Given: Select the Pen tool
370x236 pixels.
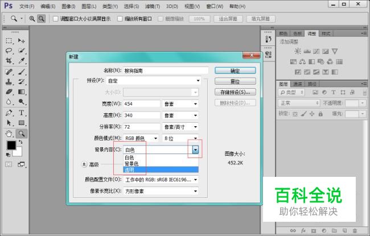Looking at the screenshot, I should (9, 113).
